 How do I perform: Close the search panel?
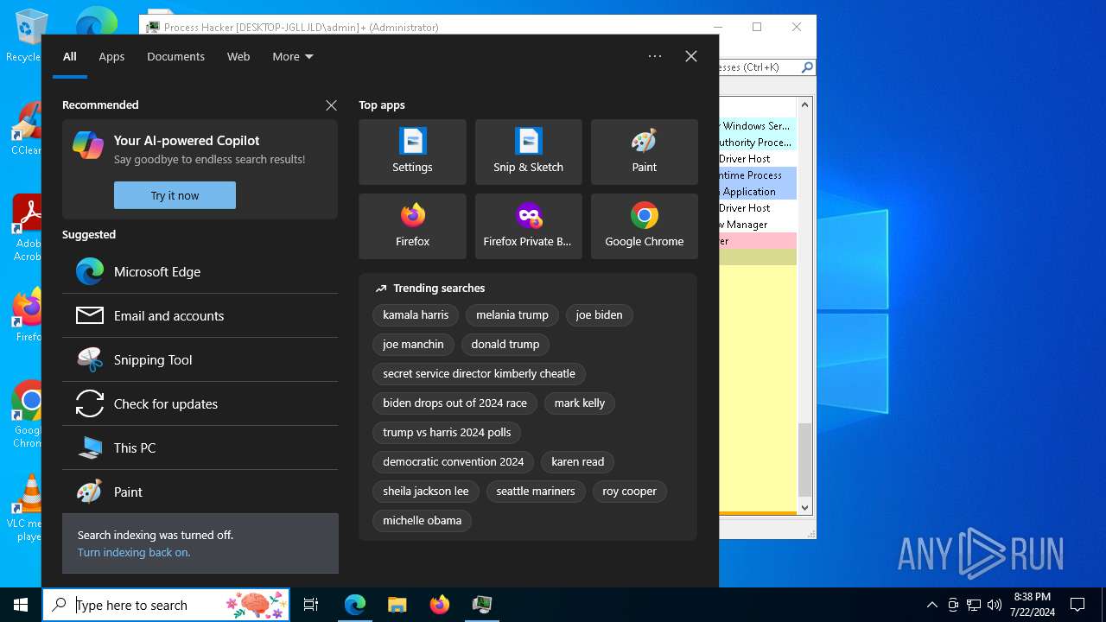[x=691, y=56]
